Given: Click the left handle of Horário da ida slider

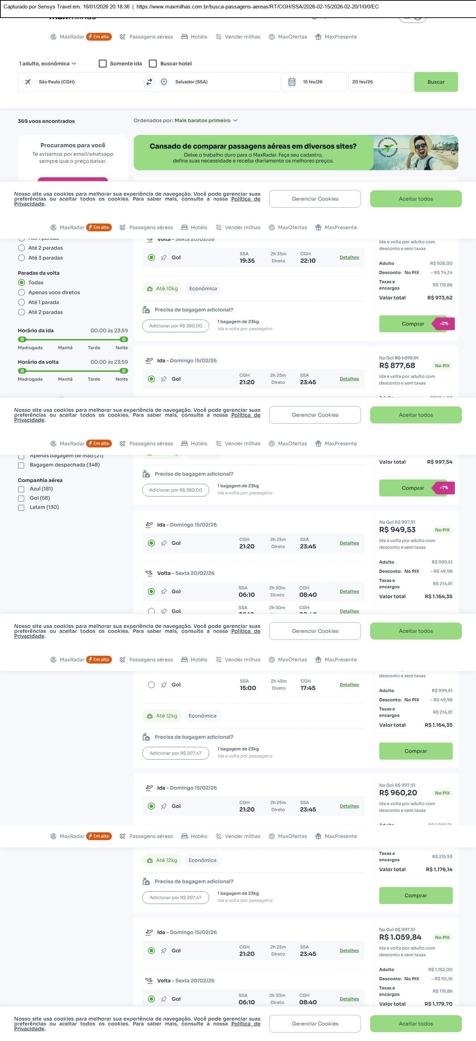Looking at the screenshot, I should 22,339.
